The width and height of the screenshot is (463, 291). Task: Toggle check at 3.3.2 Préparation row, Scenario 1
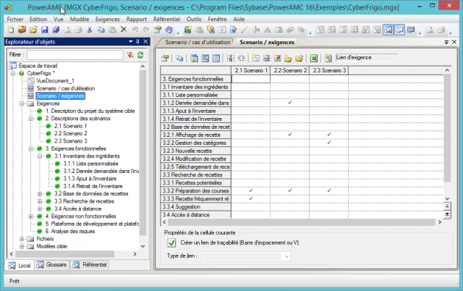click(x=251, y=190)
